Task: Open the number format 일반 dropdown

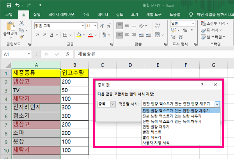Action: pos(193,23)
